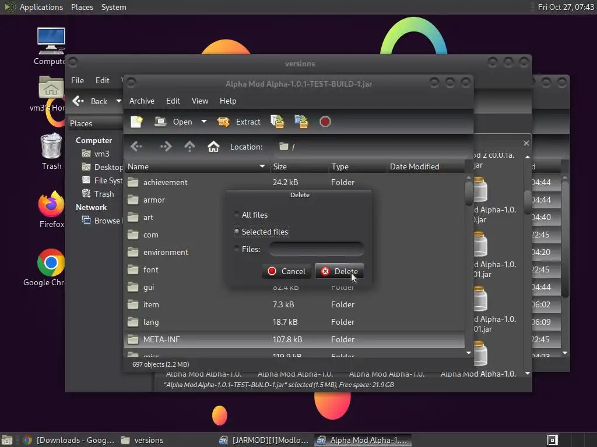Click the home icon in the location bar
The height and width of the screenshot is (447, 597).
[213, 146]
